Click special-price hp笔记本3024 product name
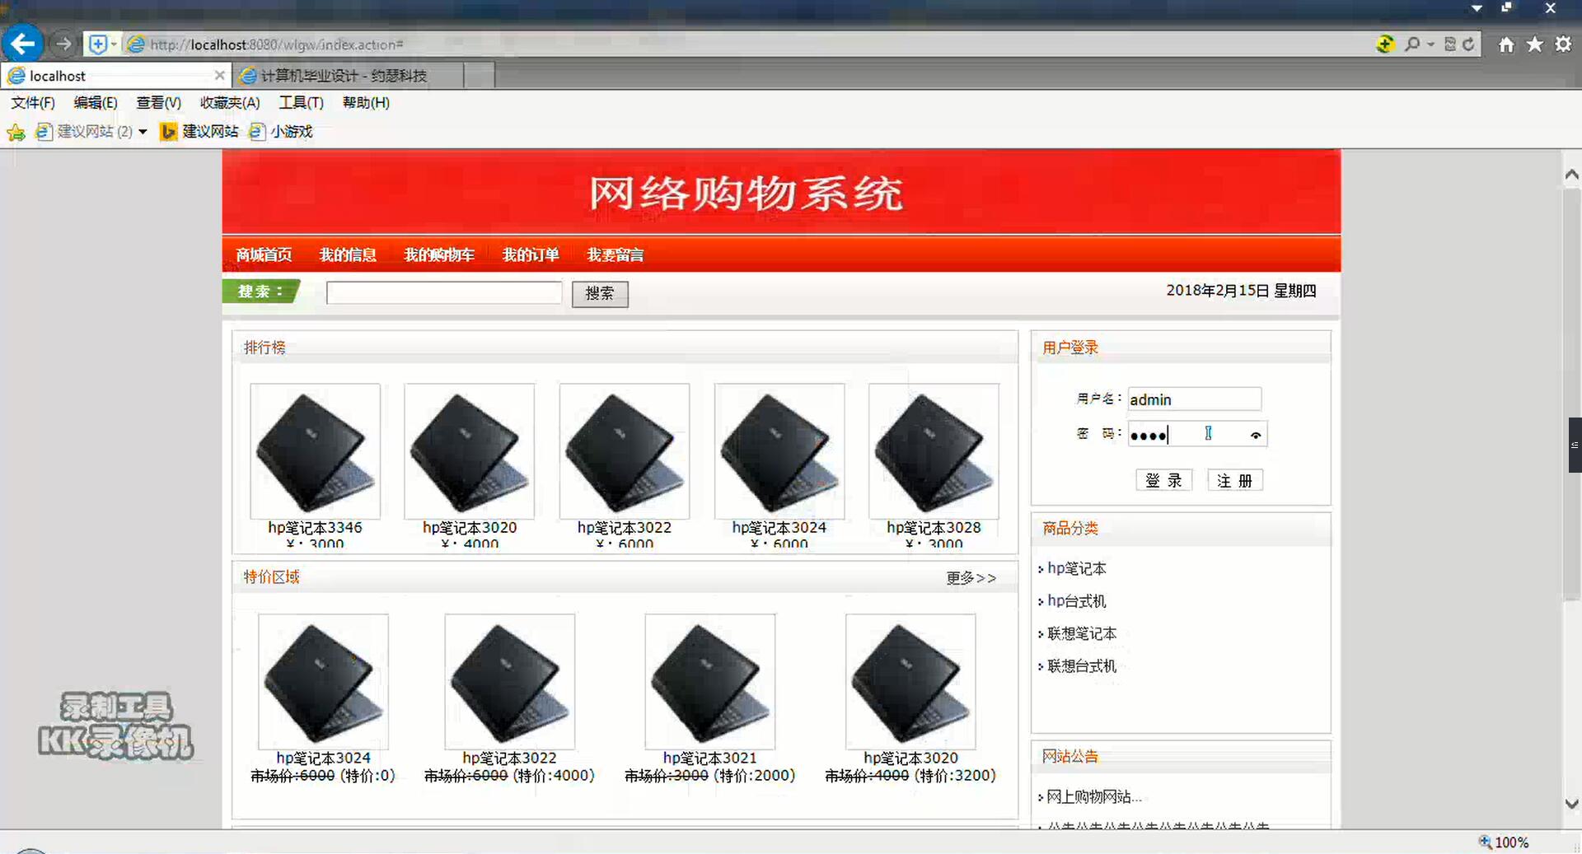 [323, 758]
